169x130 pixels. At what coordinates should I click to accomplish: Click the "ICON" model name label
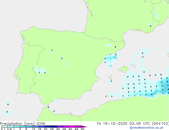(x=41, y=124)
